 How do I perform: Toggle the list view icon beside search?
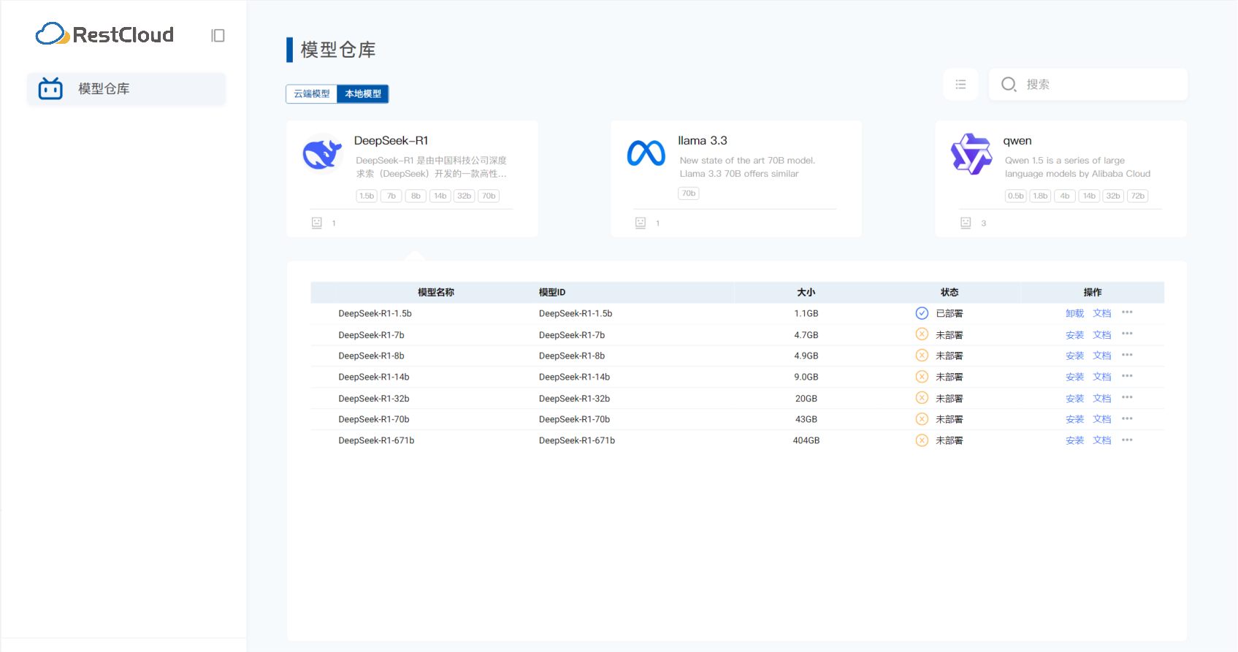960,85
